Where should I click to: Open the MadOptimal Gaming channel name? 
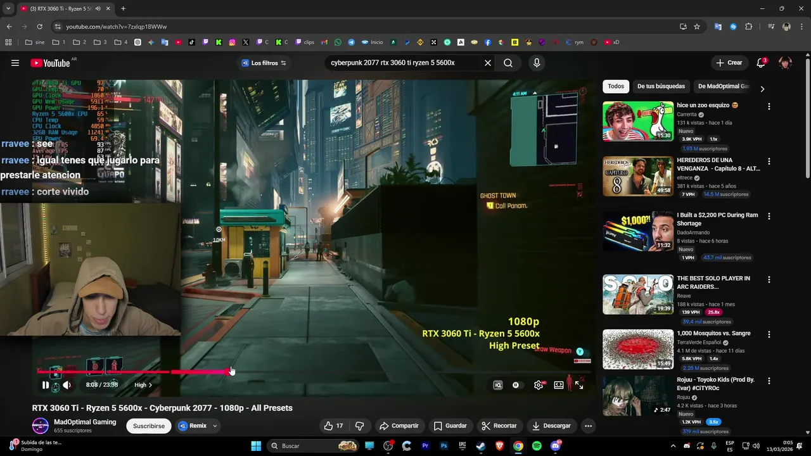85,422
